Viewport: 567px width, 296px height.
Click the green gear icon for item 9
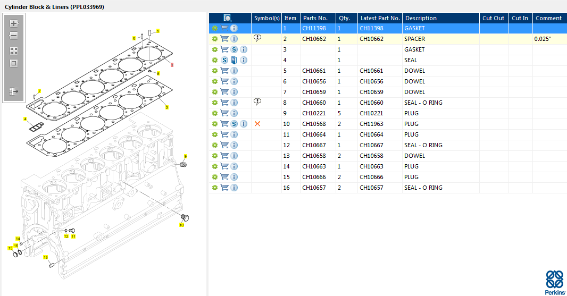215,113
